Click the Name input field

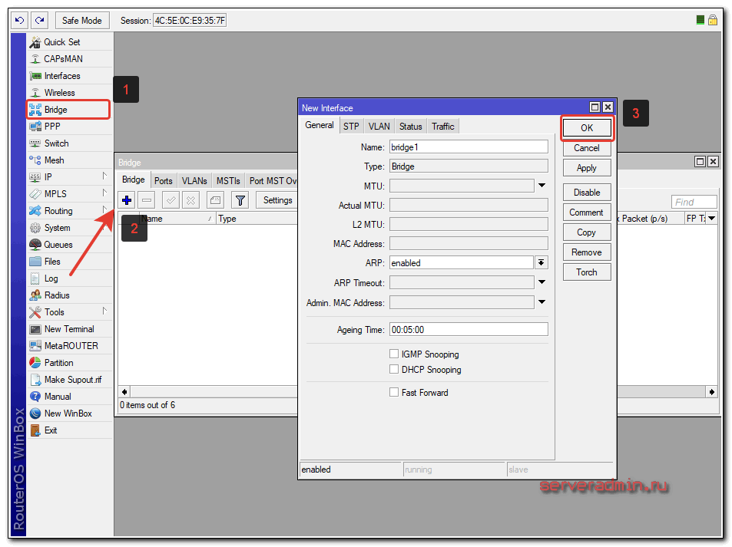(469, 147)
